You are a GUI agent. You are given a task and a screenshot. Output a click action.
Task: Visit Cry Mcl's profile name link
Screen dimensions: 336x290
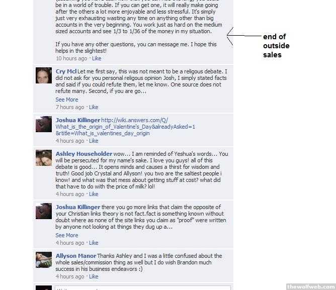(x=66, y=71)
